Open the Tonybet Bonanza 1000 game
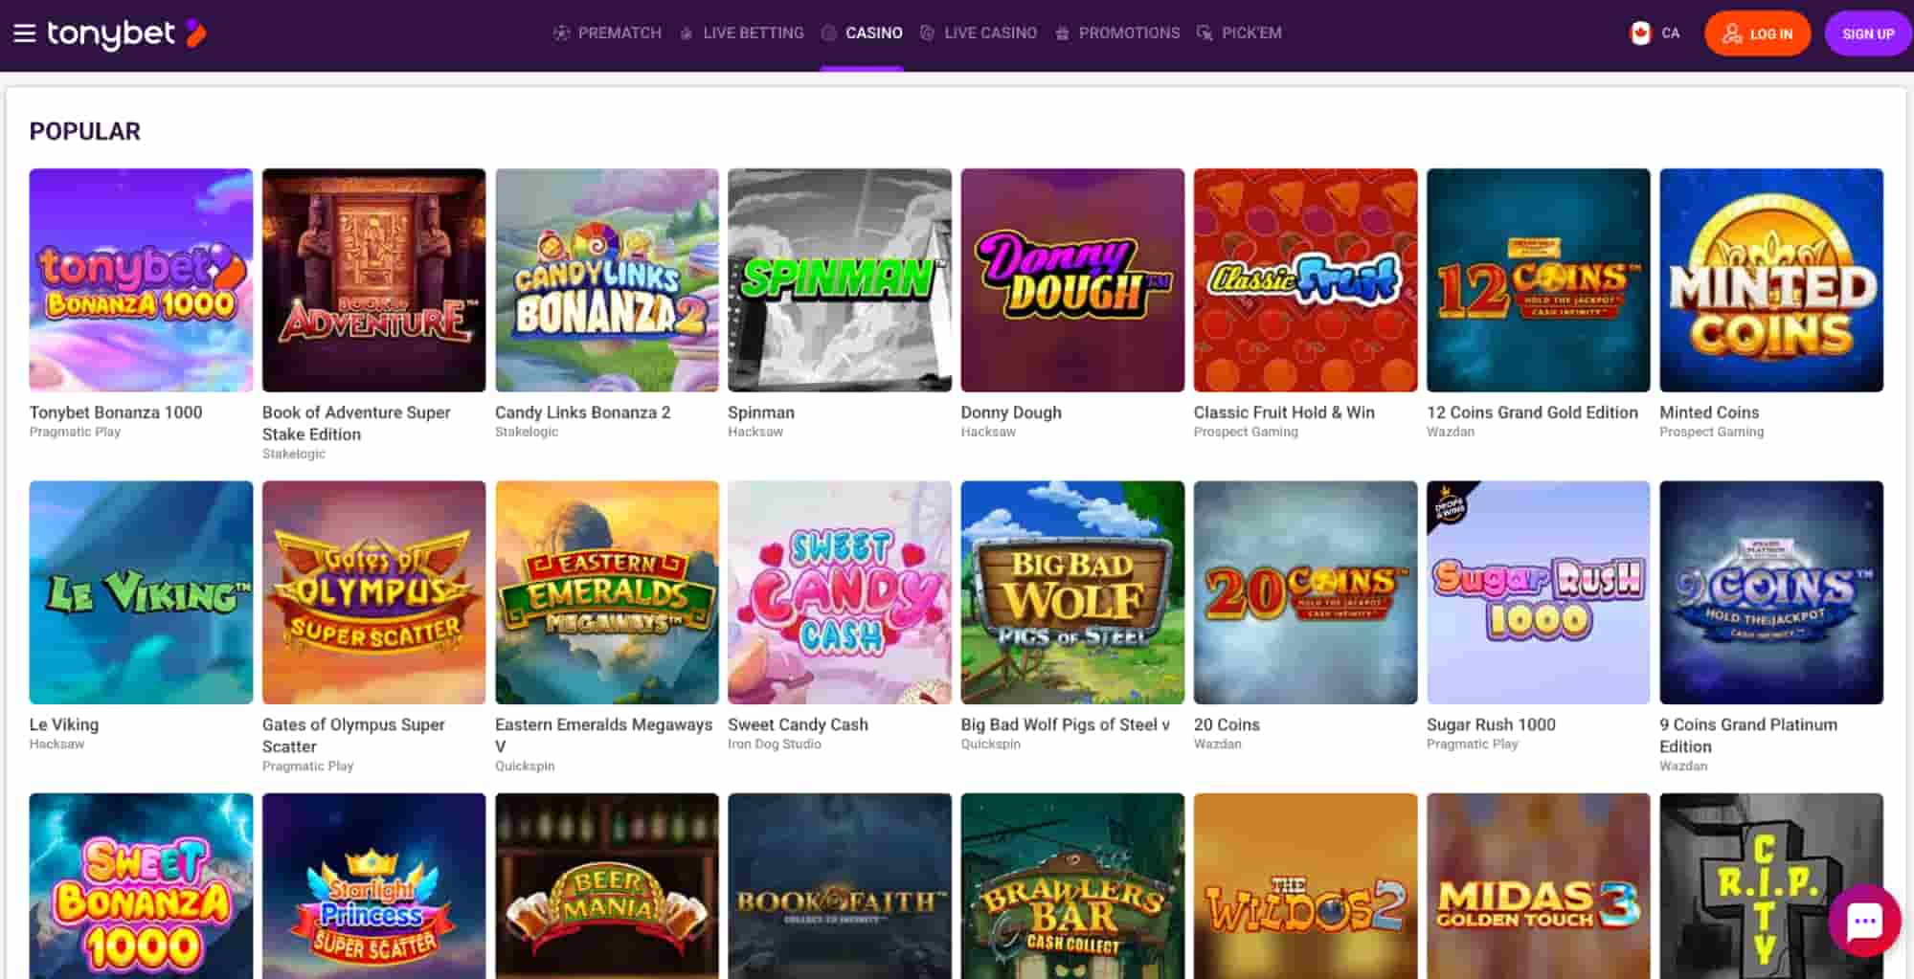This screenshot has width=1914, height=979. click(141, 279)
